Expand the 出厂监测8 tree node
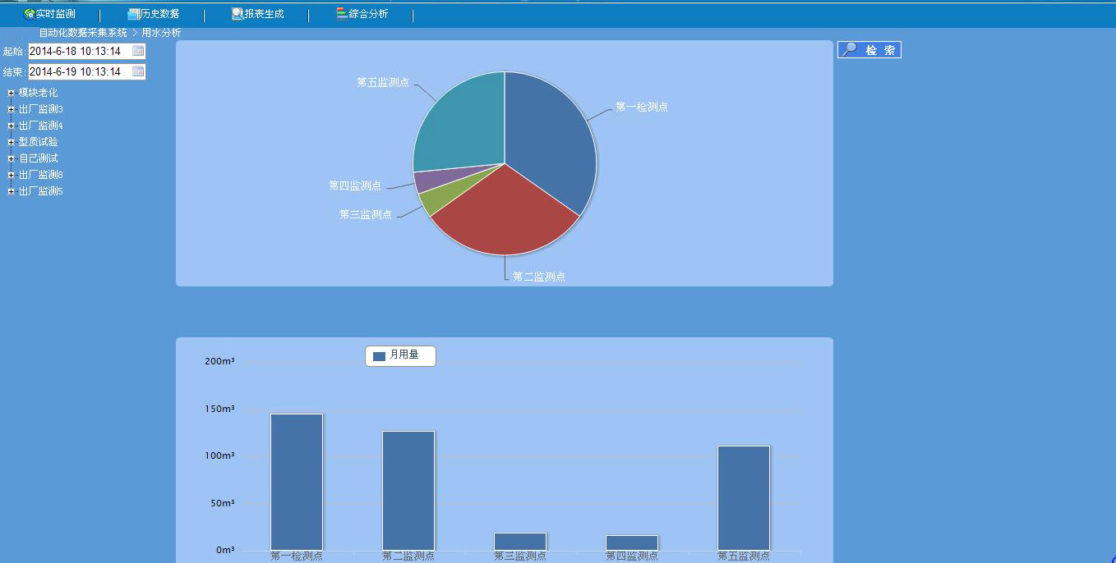This screenshot has width=1116, height=563. coord(11,175)
